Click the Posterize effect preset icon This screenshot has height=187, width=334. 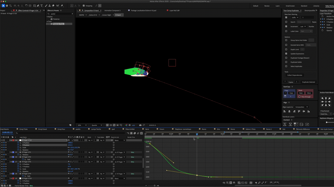pos(52,19)
